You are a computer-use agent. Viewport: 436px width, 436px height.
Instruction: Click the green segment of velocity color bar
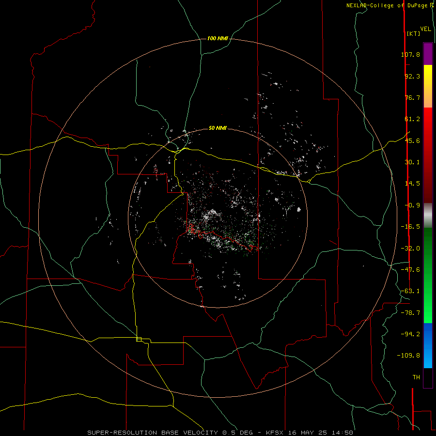click(428, 275)
